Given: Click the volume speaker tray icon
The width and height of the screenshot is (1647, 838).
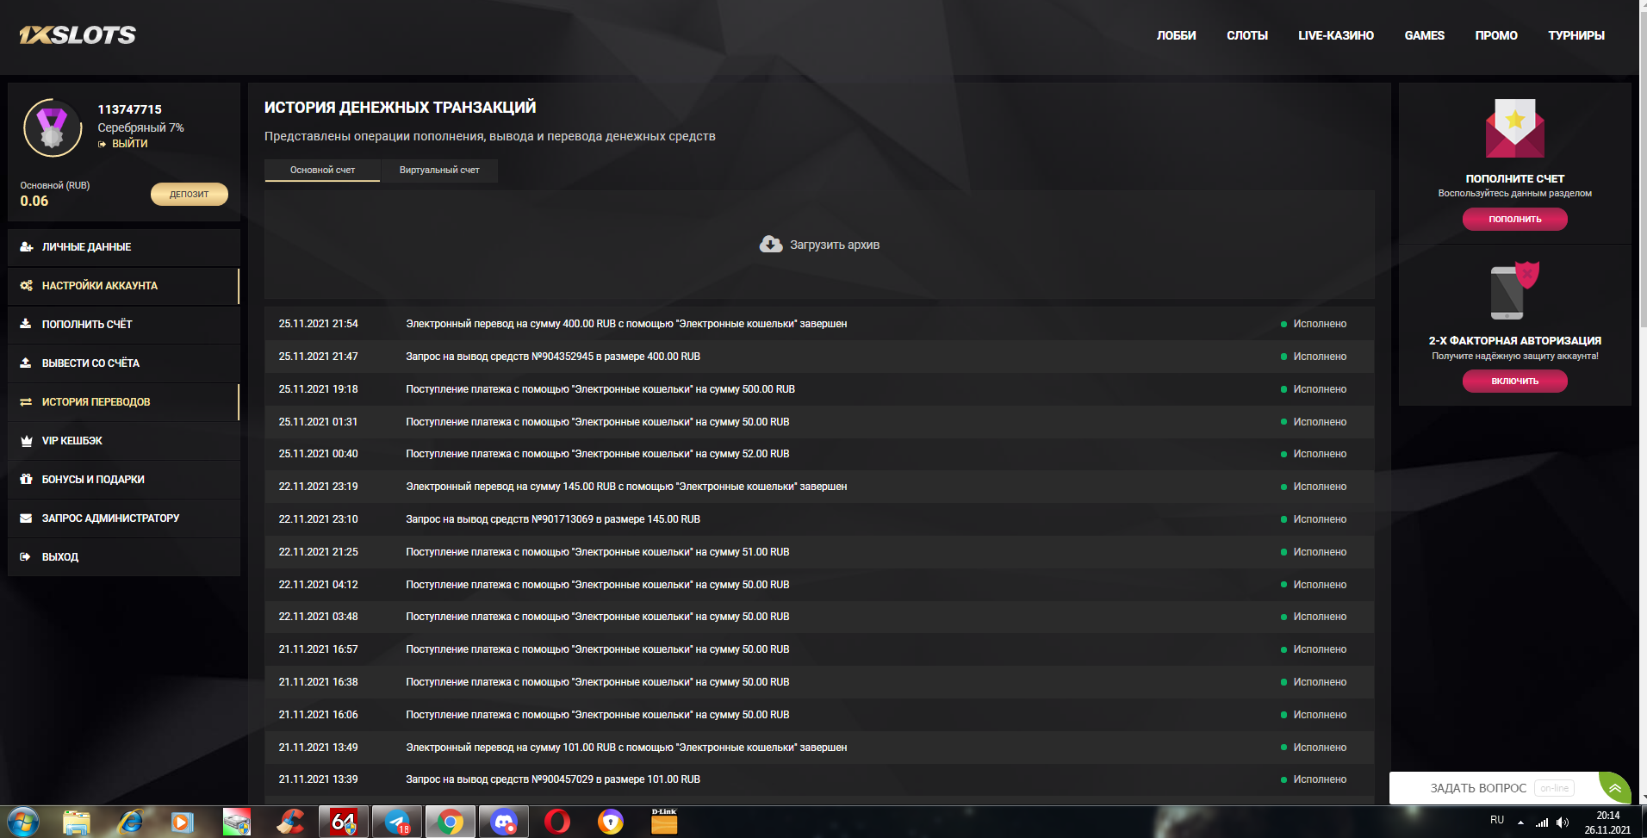Looking at the screenshot, I should point(1563,822).
